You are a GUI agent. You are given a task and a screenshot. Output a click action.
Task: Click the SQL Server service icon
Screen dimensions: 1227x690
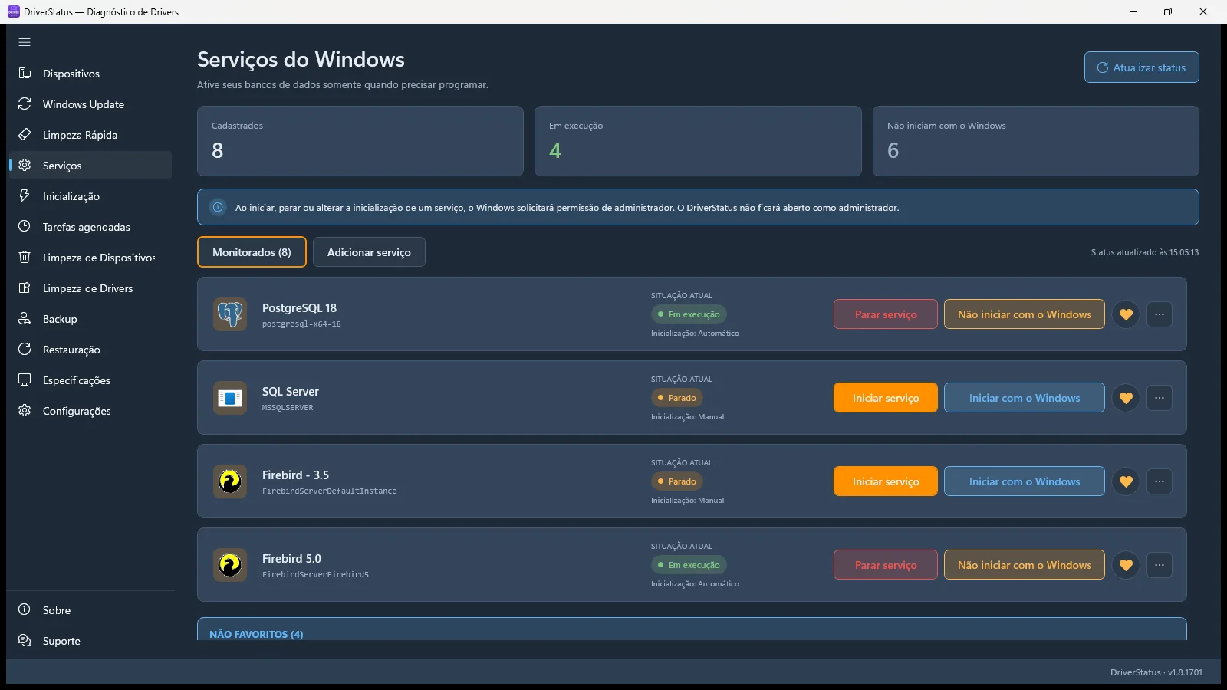click(230, 398)
